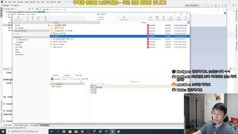Select commit with development branch label

click(120, 31)
